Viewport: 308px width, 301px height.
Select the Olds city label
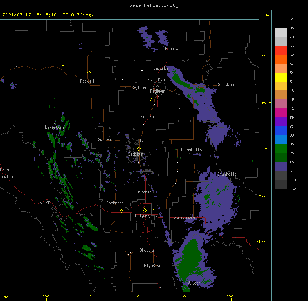[139, 141]
